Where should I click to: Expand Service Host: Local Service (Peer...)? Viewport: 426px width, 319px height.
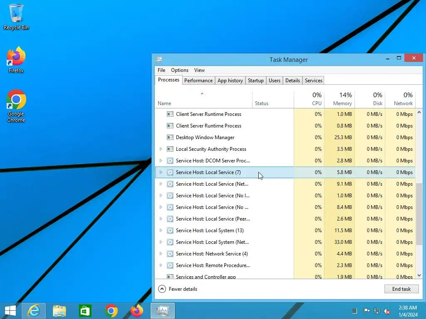tap(161, 218)
